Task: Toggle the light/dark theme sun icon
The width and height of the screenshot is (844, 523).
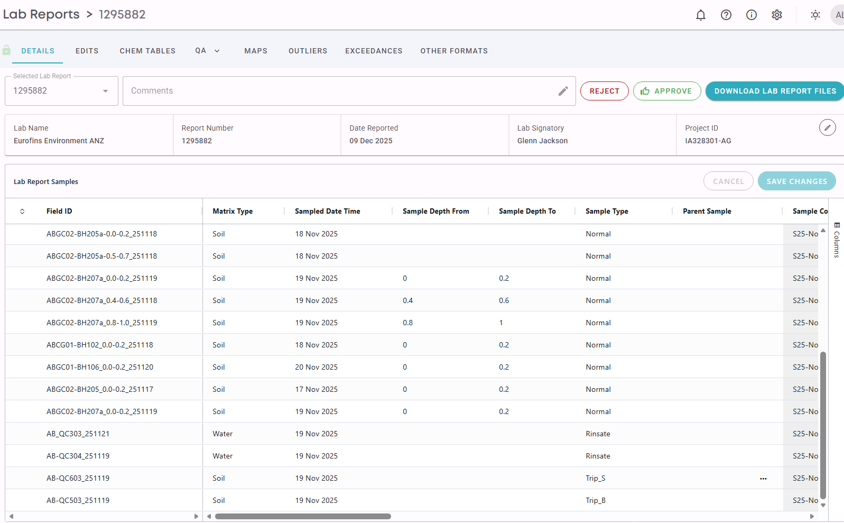Action: coord(815,15)
